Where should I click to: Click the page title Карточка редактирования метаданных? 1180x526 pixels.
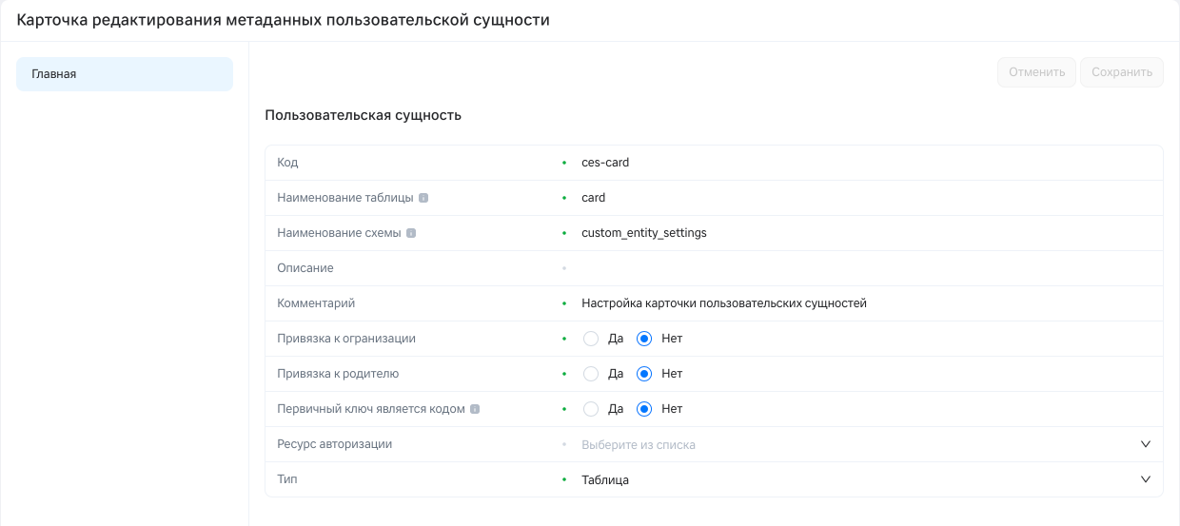click(x=284, y=20)
